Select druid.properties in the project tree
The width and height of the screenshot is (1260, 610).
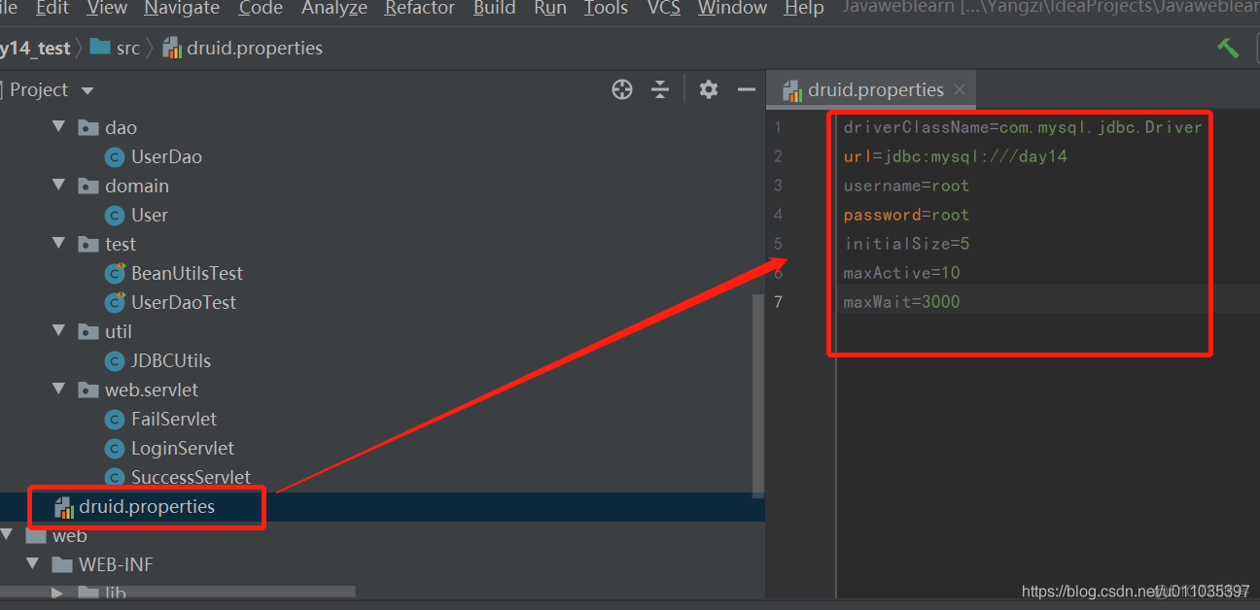tap(147, 507)
